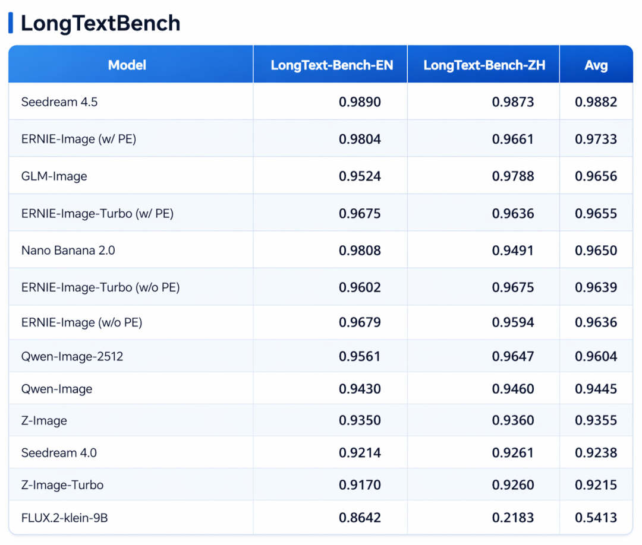Screen dimensions: 642x545
Task: Select the ERNIE-Image (w/o PE) row label
Action: [81, 322]
